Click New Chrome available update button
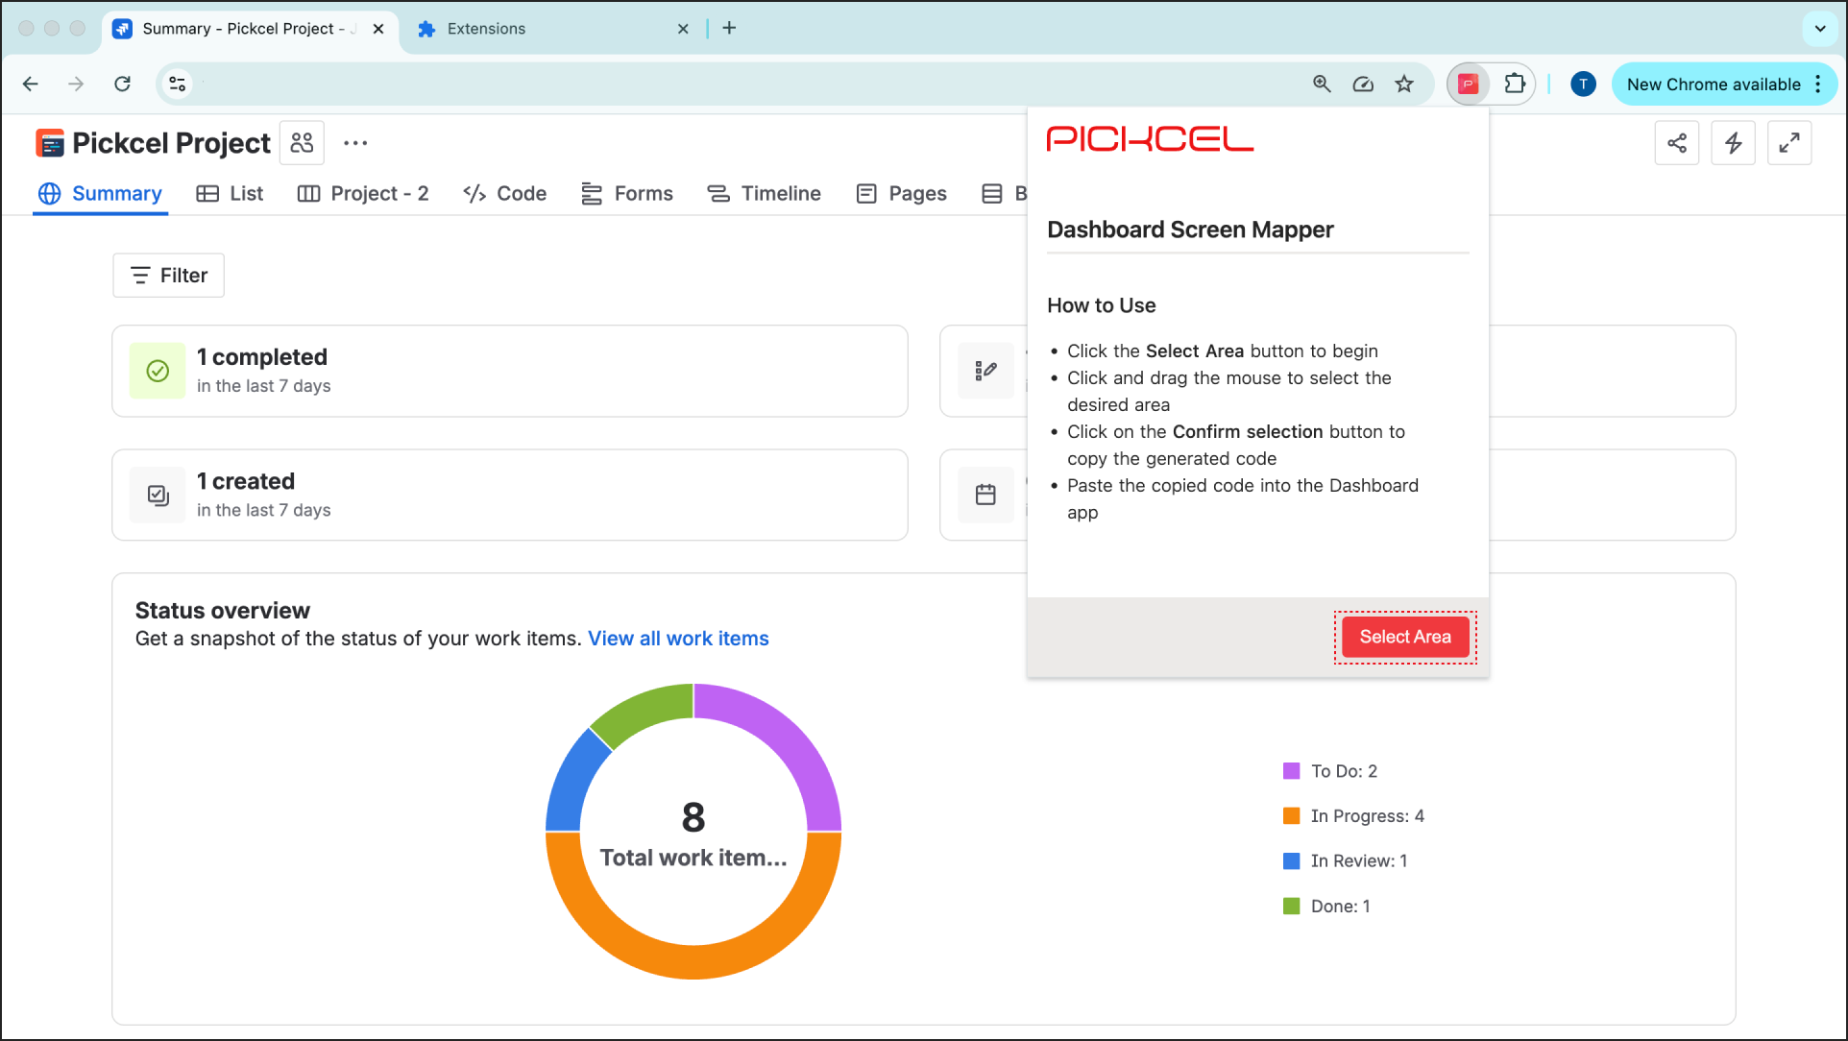The image size is (1848, 1041). 1713,85
